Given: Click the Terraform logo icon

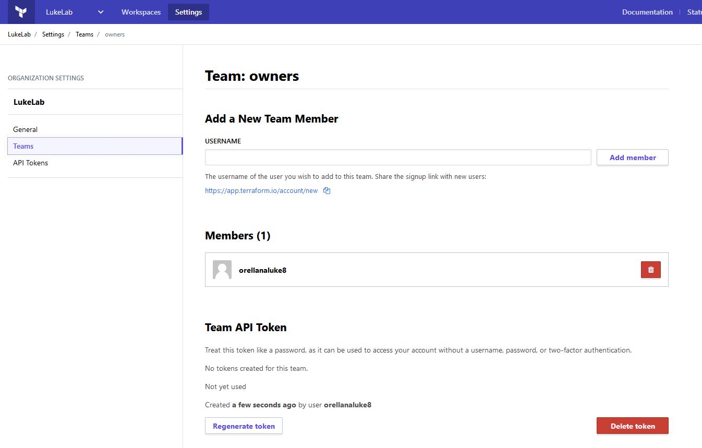Looking at the screenshot, I should [21, 12].
